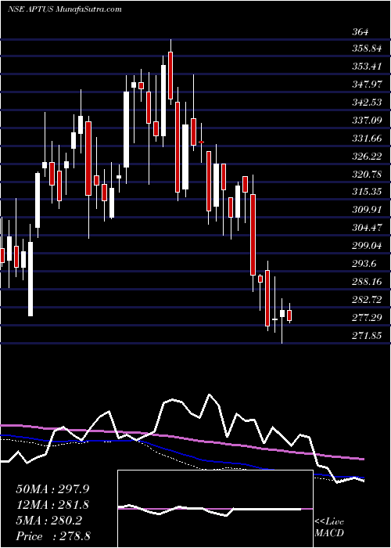This screenshot has width=391, height=548.
Task: Select the 299.04 price axis label
Action: pyautogui.click(x=366, y=246)
